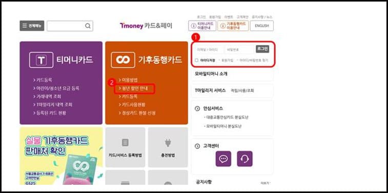Click the 비밀번호 input field
Screen dimensions: 388x193
239,50
